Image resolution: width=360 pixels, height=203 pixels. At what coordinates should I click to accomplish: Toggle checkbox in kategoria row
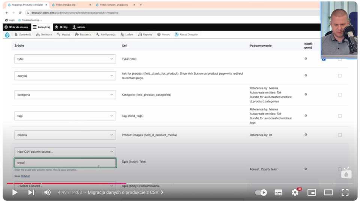coord(340,95)
